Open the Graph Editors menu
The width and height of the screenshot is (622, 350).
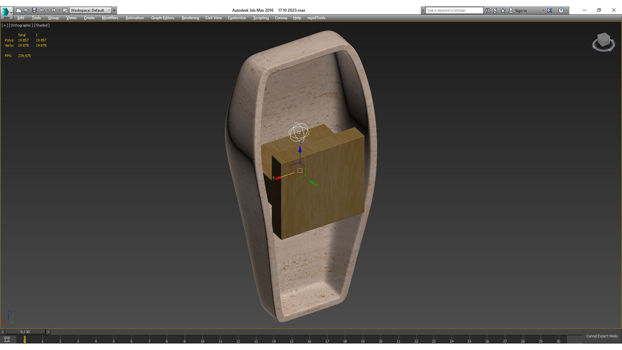163,18
